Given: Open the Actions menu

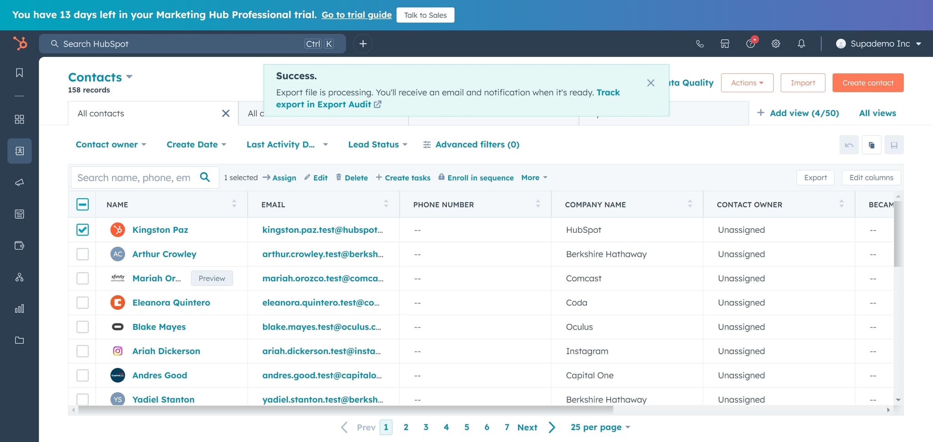Looking at the screenshot, I should (747, 82).
